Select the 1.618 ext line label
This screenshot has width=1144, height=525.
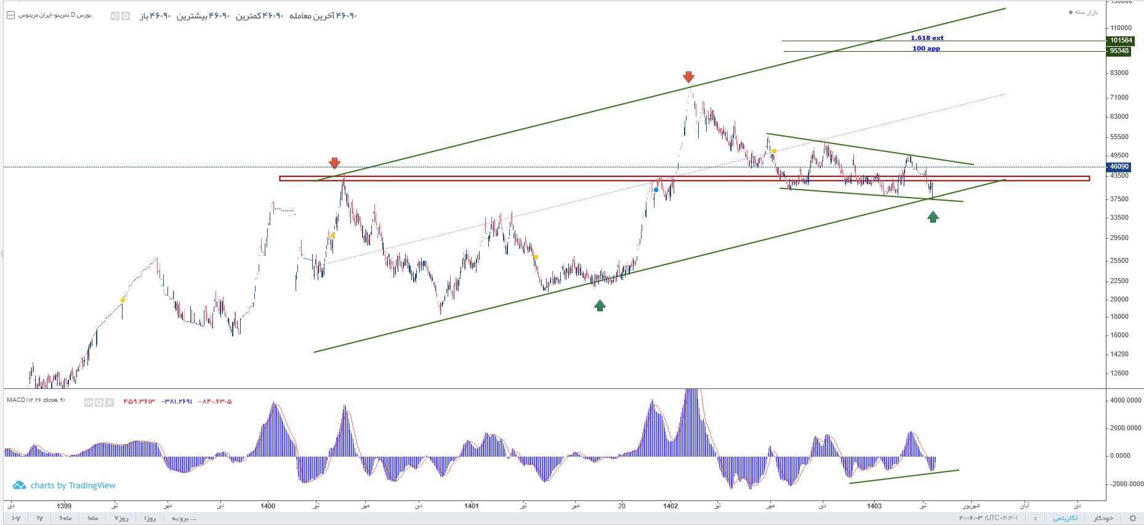pyautogui.click(x=927, y=38)
